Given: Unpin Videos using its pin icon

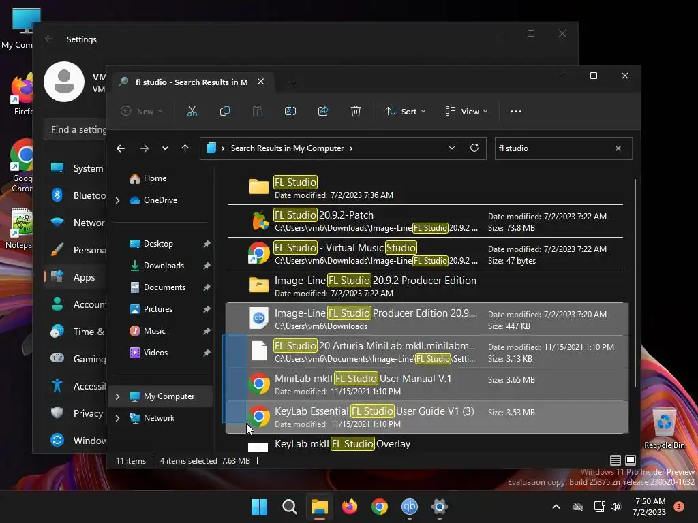Looking at the screenshot, I should click(207, 353).
